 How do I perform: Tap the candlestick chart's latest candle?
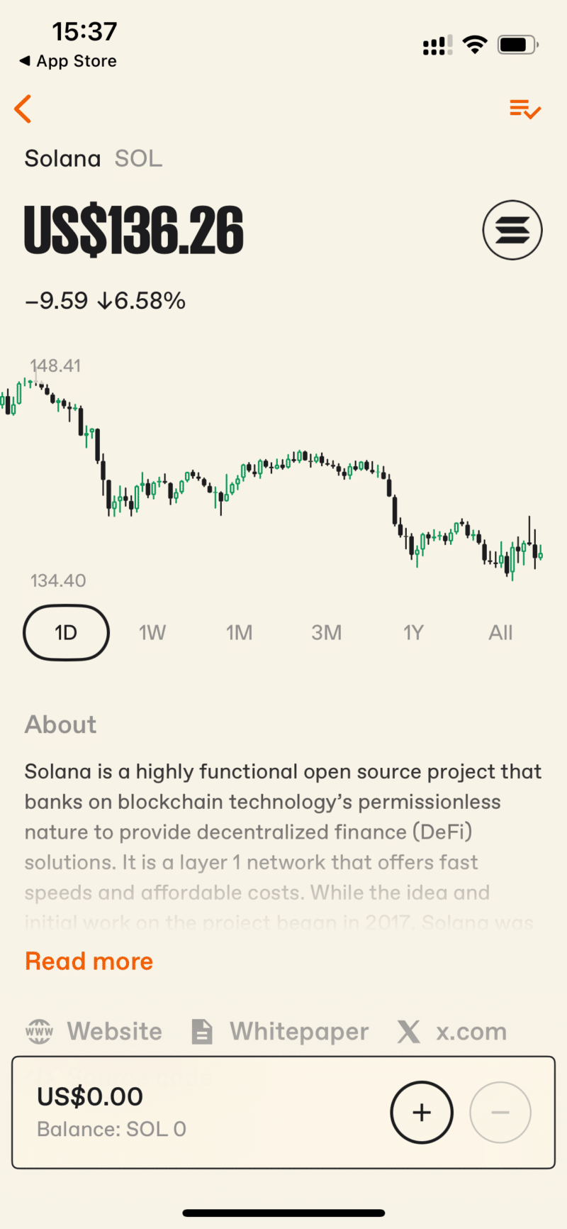(540, 553)
